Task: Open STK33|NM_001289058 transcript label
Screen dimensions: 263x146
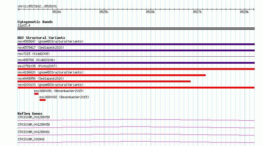Action: tap(34, 124)
